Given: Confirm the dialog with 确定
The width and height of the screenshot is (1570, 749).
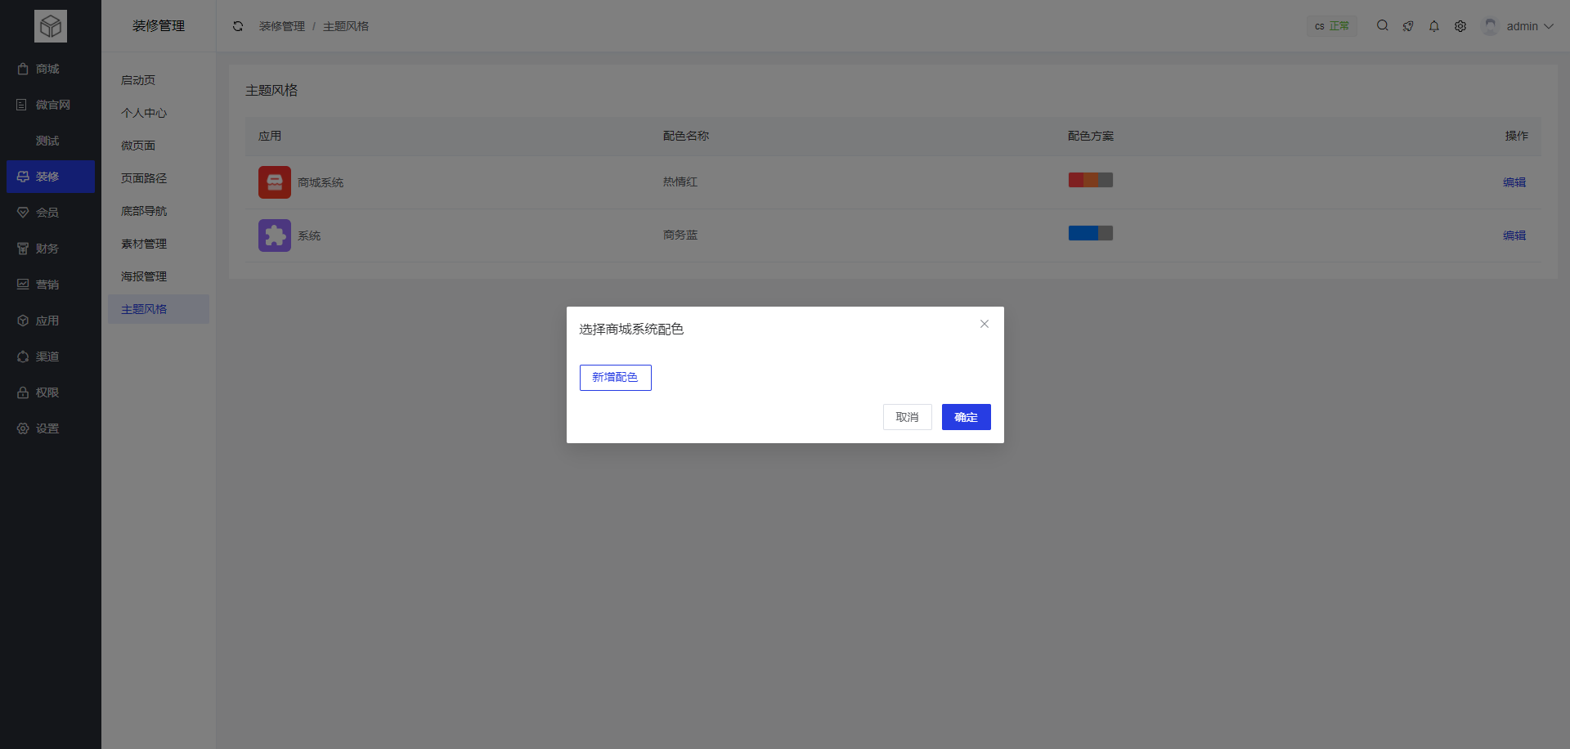Looking at the screenshot, I should coord(966,417).
